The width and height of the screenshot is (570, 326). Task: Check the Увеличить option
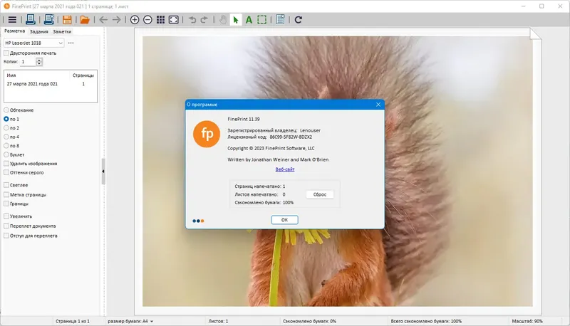[6, 216]
